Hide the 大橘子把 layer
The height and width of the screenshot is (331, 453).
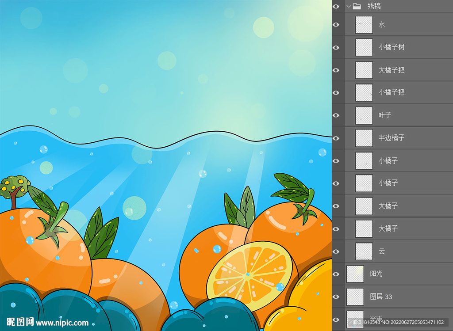336,70
